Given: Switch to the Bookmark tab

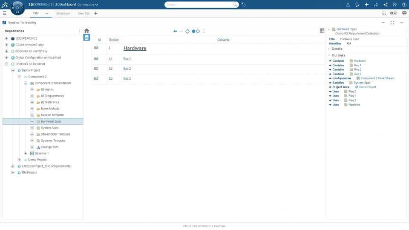Looking at the screenshot, I should point(63,13).
